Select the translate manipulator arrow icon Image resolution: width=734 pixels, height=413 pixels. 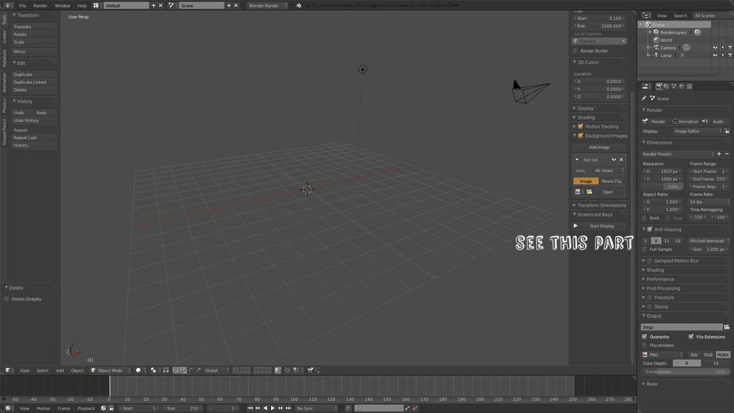183,371
